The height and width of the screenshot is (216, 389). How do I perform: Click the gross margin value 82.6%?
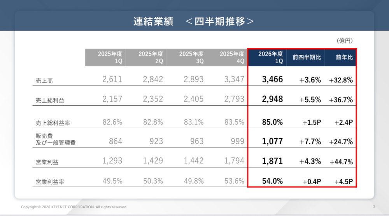[x=112, y=122]
